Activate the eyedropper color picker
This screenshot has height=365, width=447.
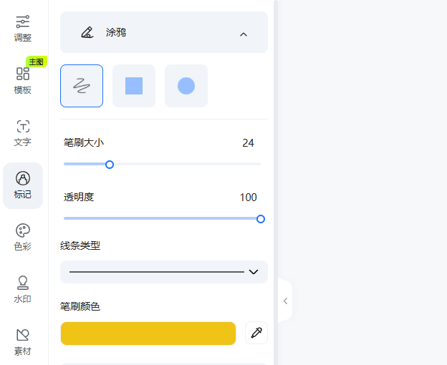tap(256, 333)
